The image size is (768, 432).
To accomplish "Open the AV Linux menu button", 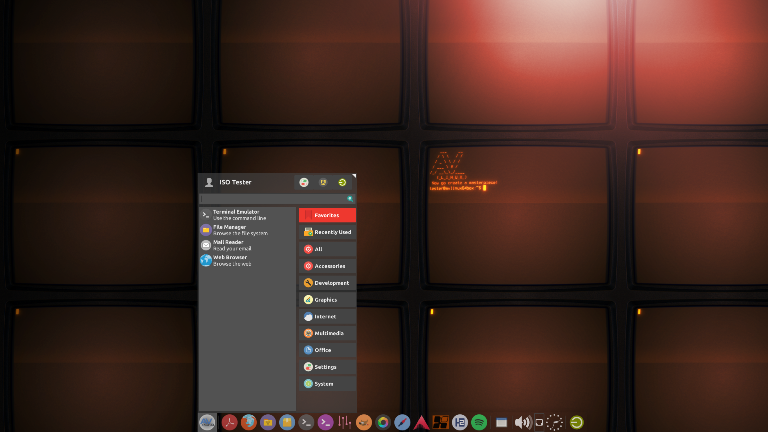I will [207, 422].
